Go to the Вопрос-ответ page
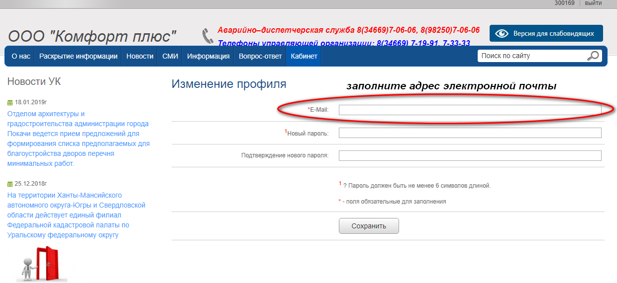Viewport: 617px width, 283px height. [x=260, y=56]
